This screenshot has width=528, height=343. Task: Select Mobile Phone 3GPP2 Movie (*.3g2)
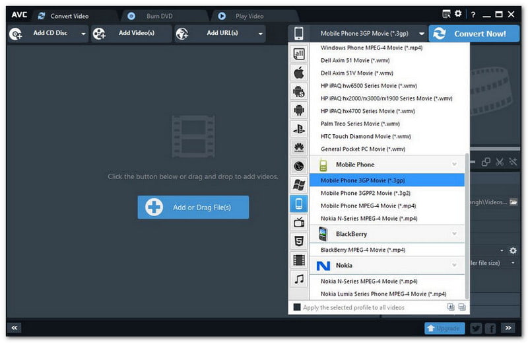point(387,193)
